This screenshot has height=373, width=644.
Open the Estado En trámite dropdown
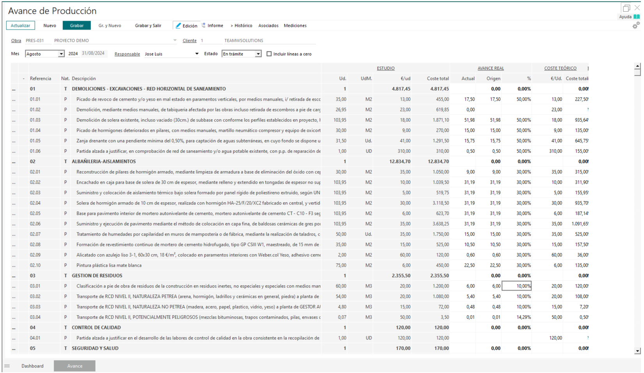[258, 54]
